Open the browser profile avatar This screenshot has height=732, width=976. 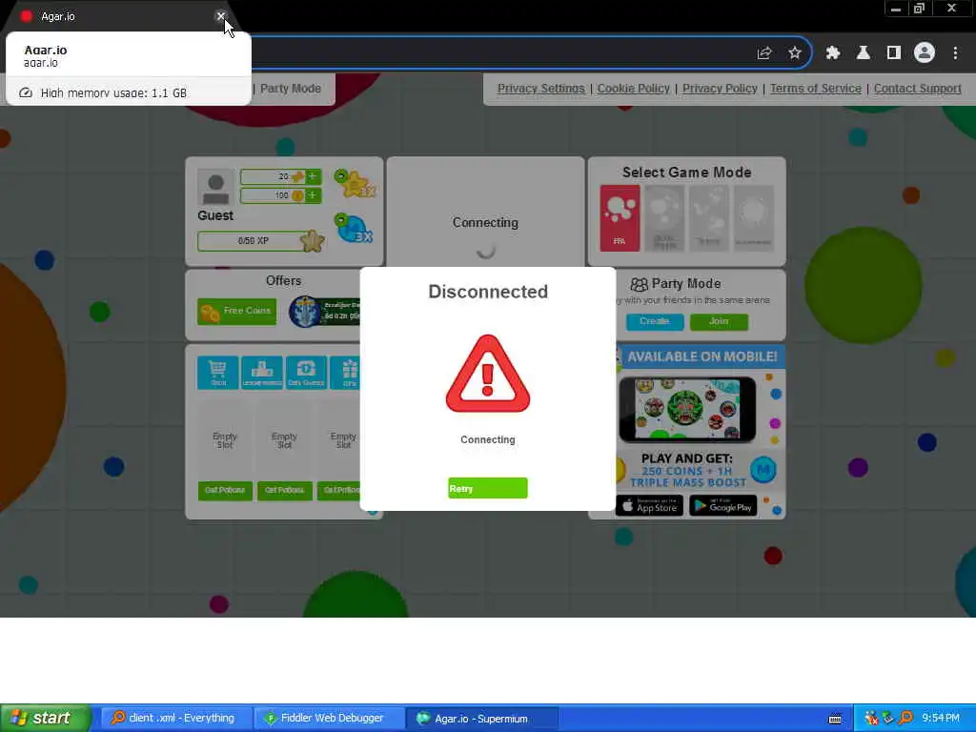924,53
